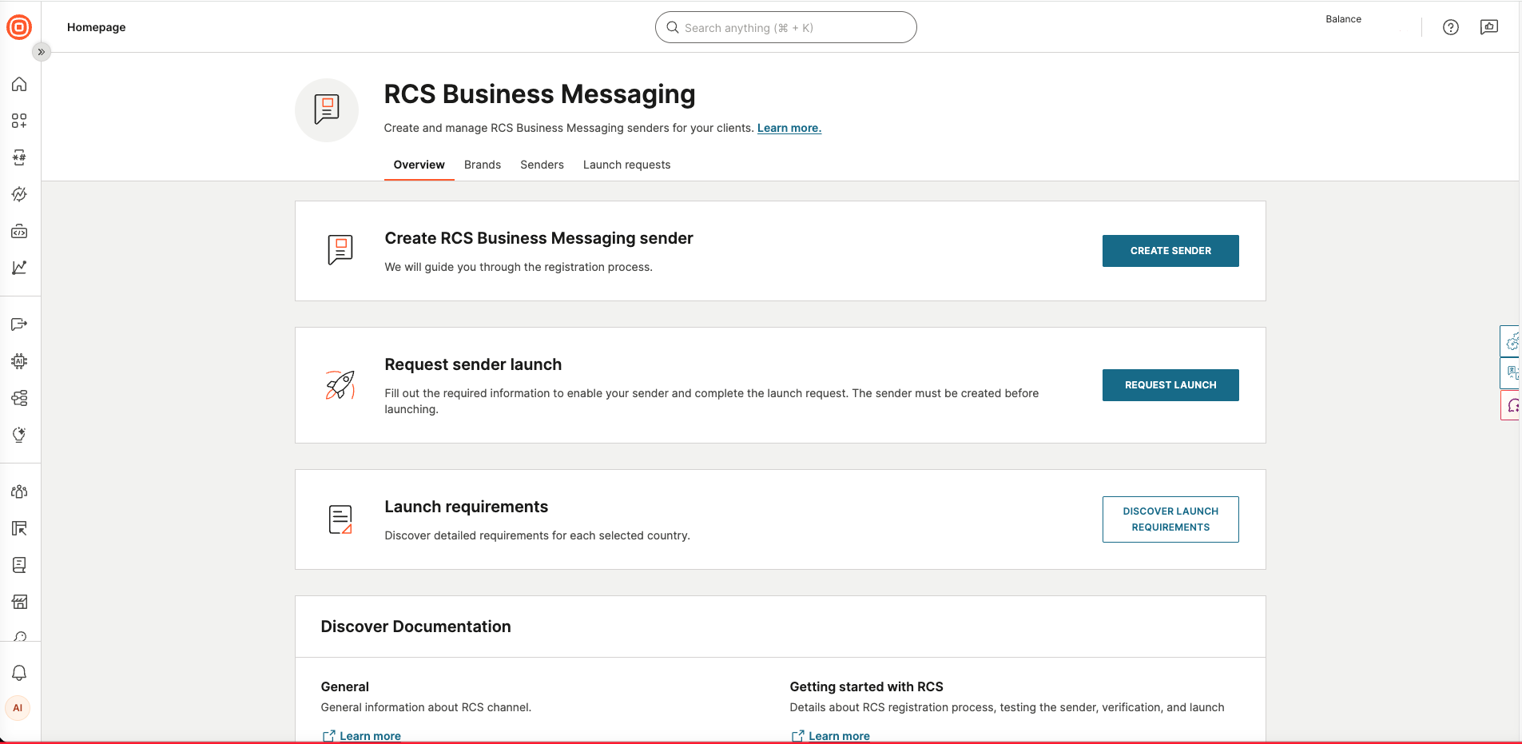Click the feedback thumbs-up icon near Balance

point(1489,26)
